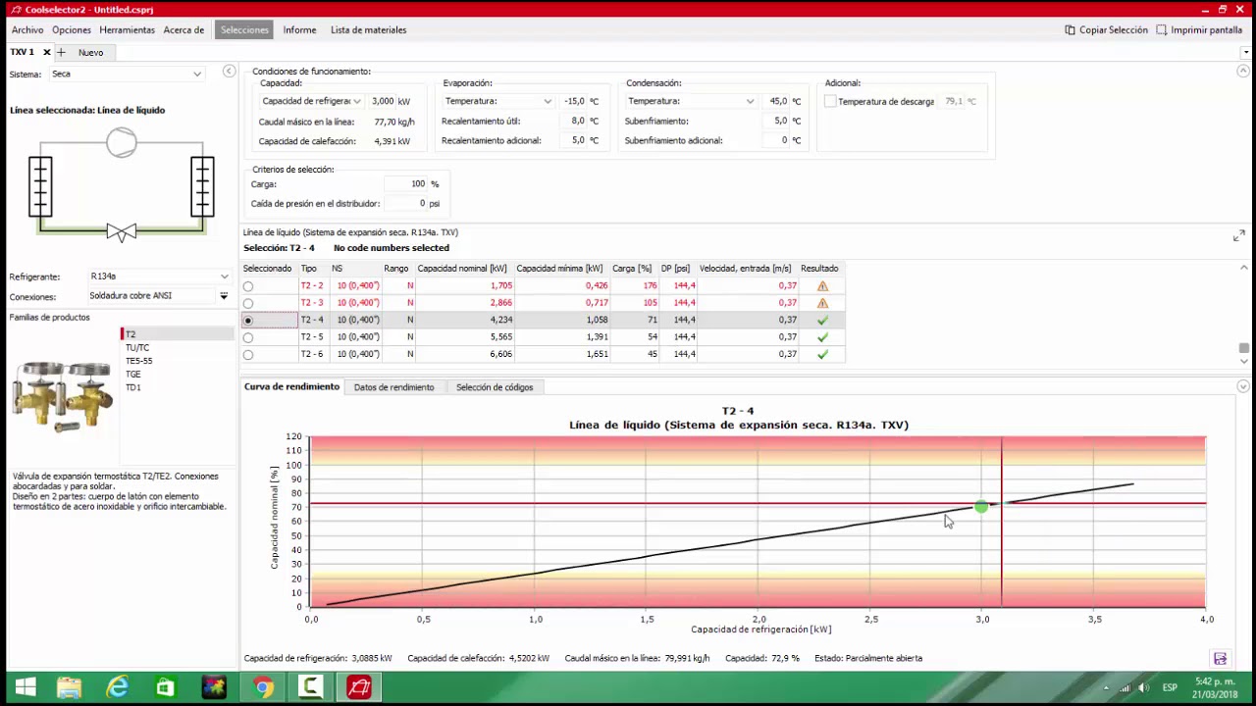Select the T2 - 4 radio button

[247, 321]
